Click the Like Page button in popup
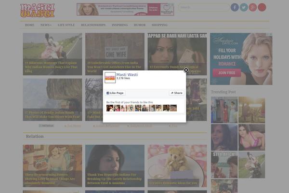This screenshot has width=289, height=193. pos(115,93)
